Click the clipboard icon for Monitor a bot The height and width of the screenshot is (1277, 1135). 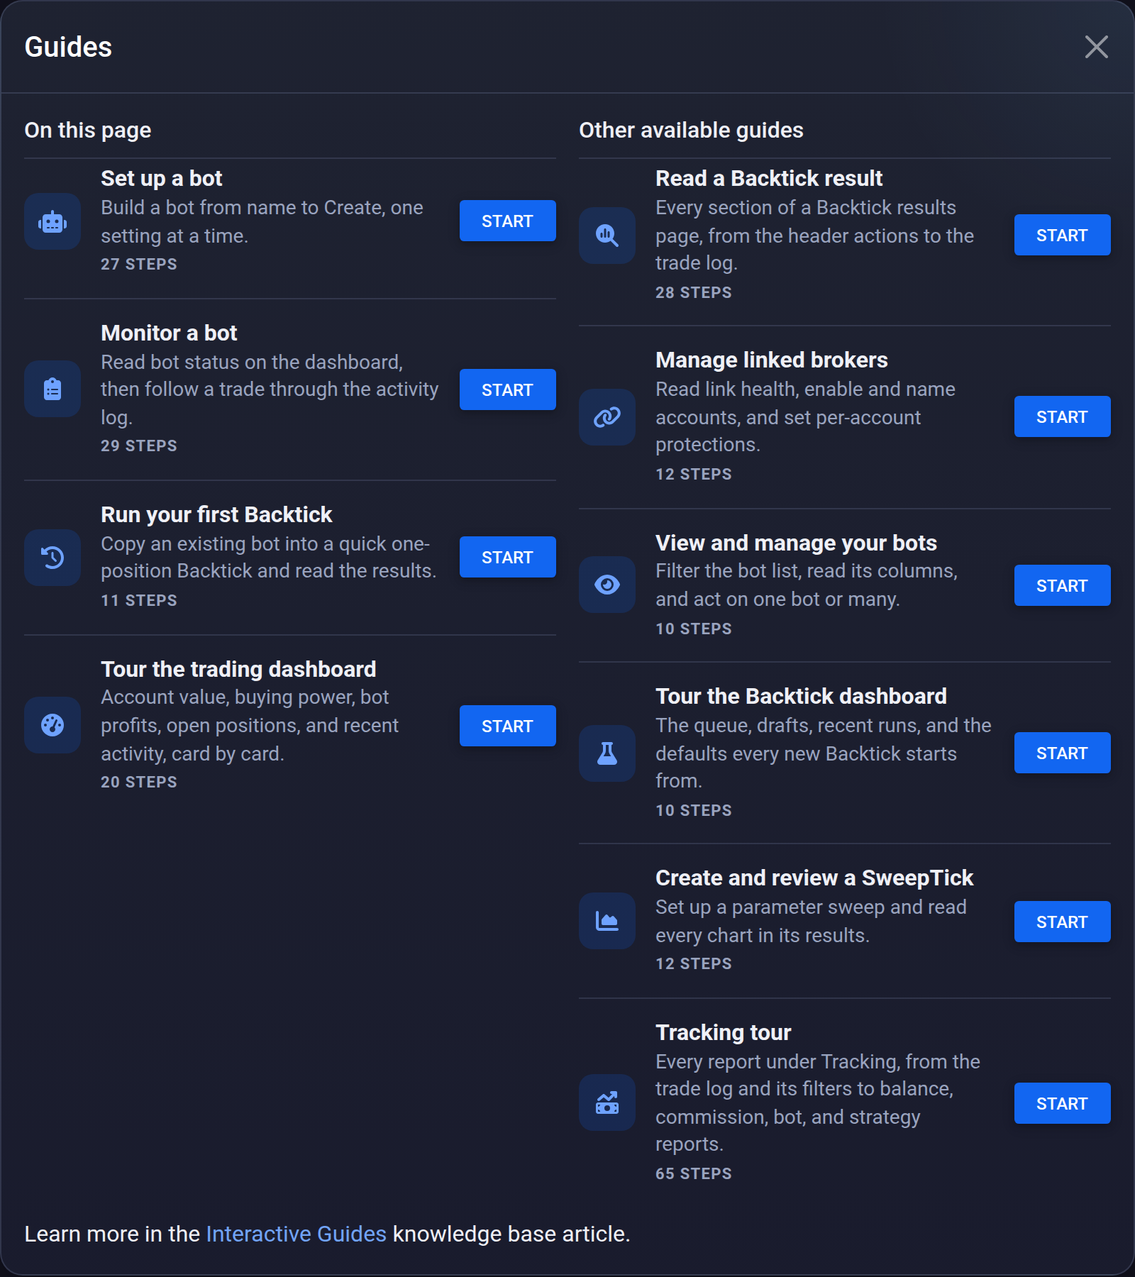(x=52, y=389)
